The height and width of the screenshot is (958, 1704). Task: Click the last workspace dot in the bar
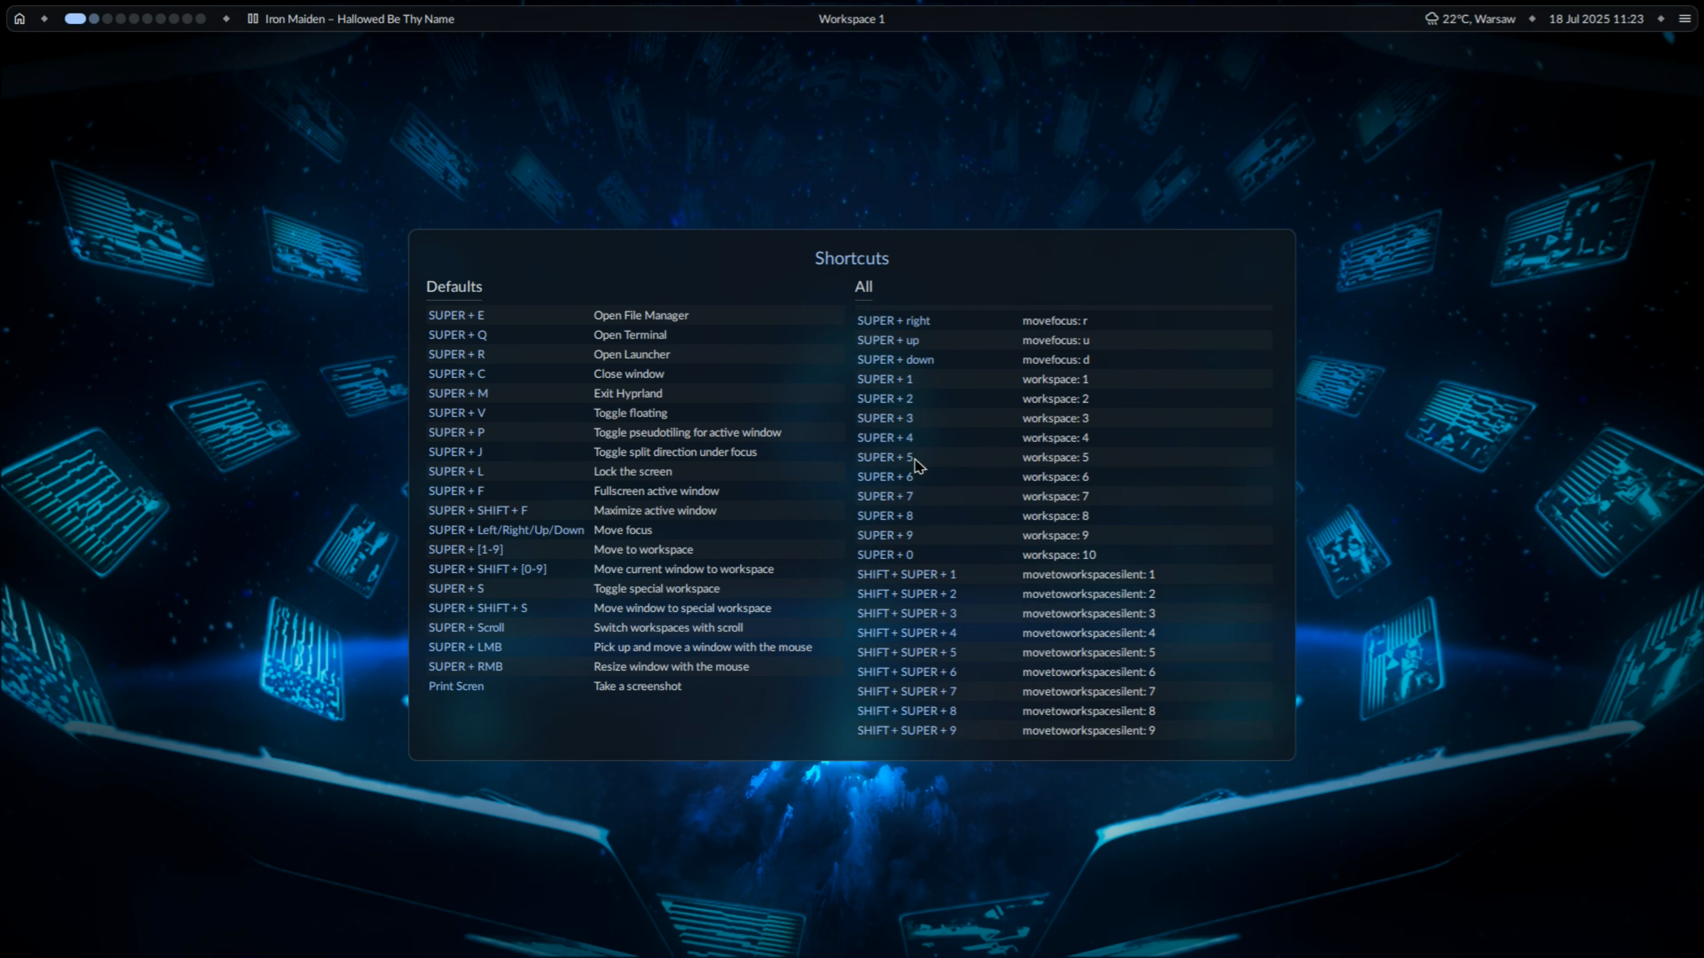tap(200, 19)
